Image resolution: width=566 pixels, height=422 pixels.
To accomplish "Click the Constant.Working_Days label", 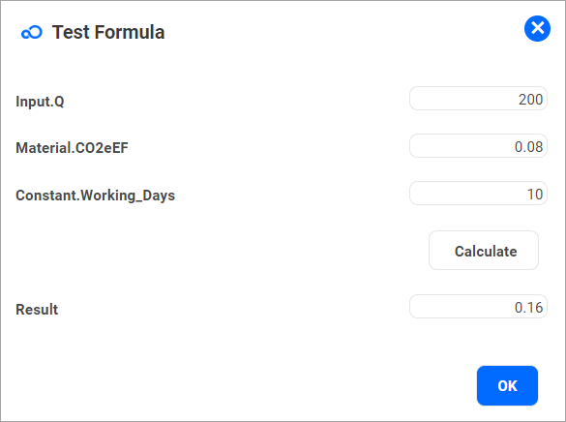I will click(95, 196).
